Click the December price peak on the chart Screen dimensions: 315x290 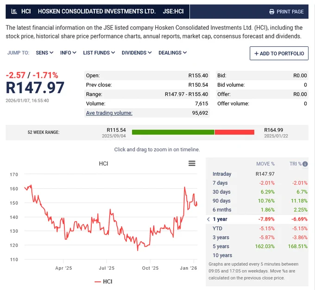185,187
